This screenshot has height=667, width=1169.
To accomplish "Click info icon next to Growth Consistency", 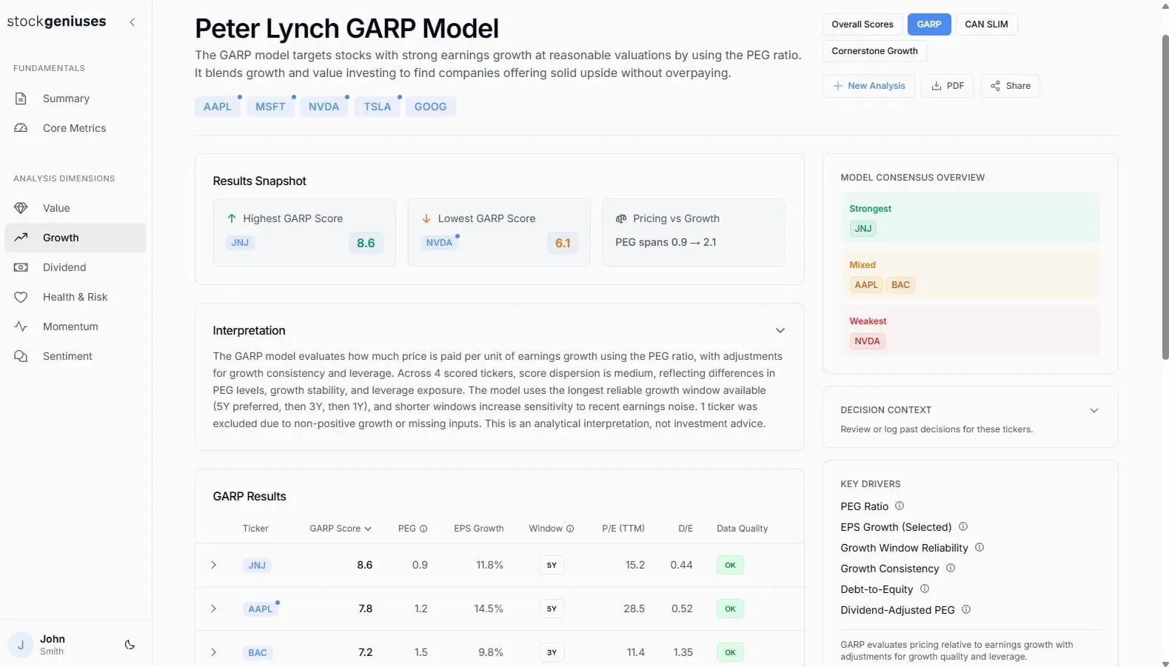I will coord(951,568).
